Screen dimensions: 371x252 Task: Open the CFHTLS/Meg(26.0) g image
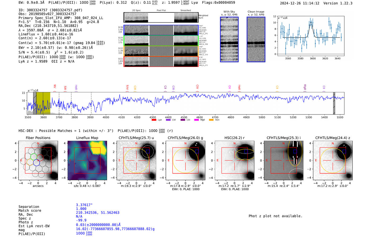(185, 161)
